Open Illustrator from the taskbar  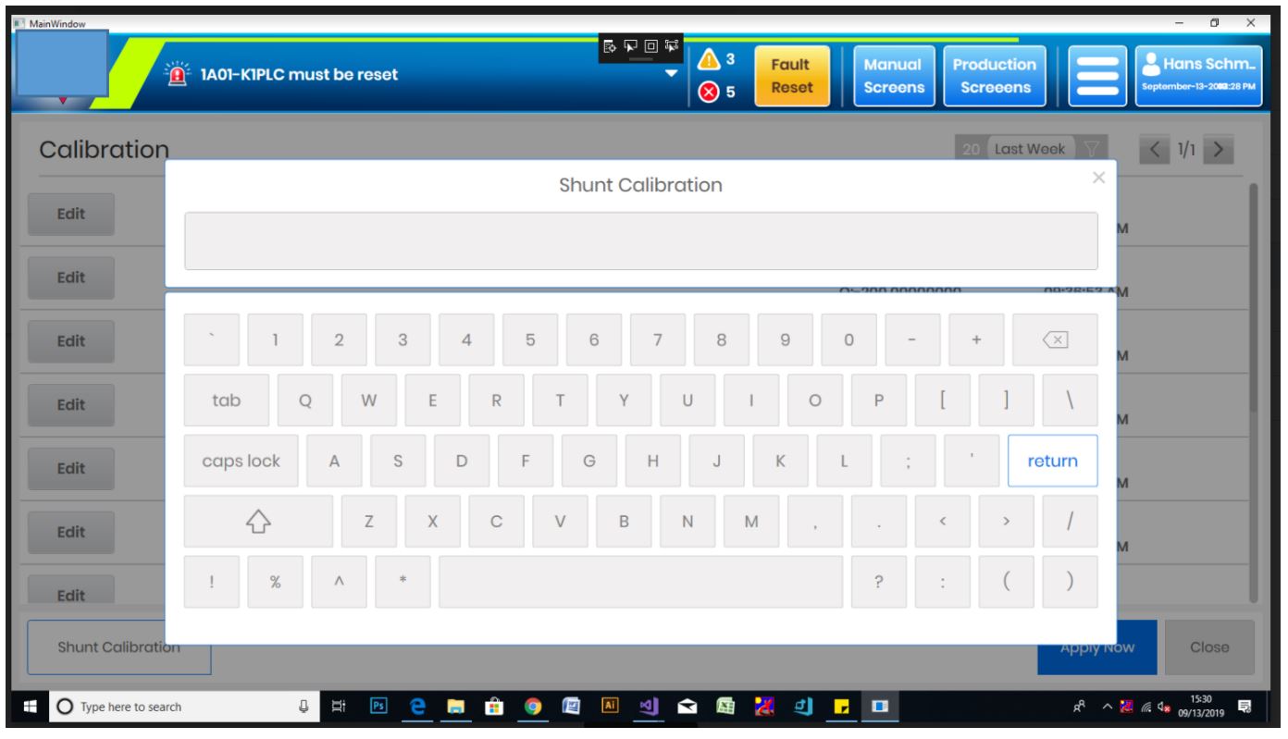[x=611, y=707]
